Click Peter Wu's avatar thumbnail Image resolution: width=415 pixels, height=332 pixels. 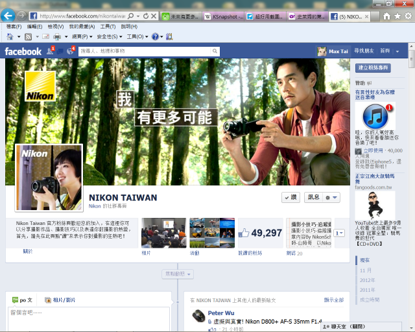point(198,316)
